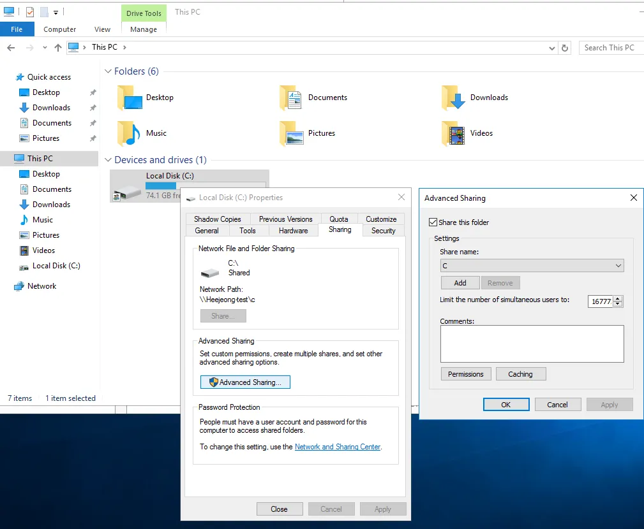
Task: Go up one level with Up arrow
Action: click(x=58, y=48)
